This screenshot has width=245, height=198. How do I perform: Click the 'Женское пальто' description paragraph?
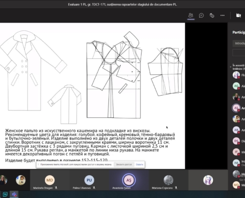(x=90, y=142)
